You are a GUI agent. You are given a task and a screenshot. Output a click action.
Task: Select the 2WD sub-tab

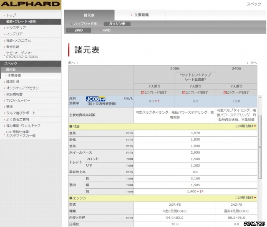[78, 30]
